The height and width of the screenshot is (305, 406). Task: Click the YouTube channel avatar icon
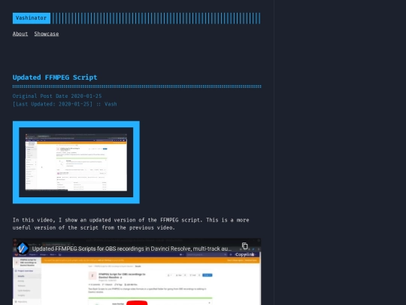23,249
